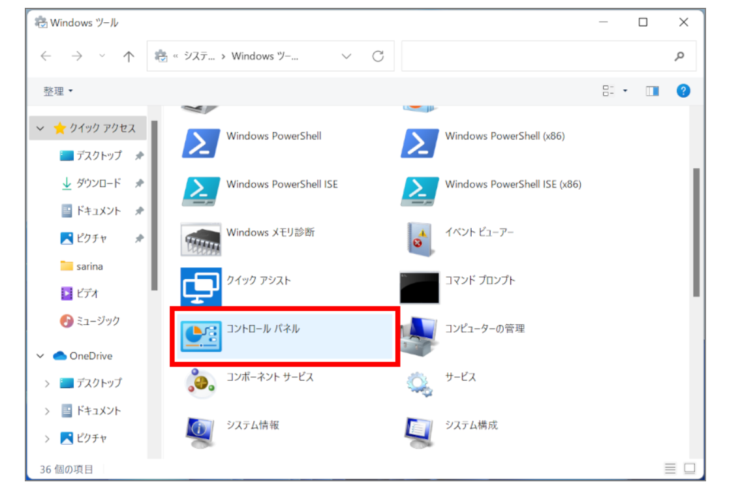The height and width of the screenshot is (497, 740).
Task: Go forward with the right arrow
Action: [x=77, y=56]
